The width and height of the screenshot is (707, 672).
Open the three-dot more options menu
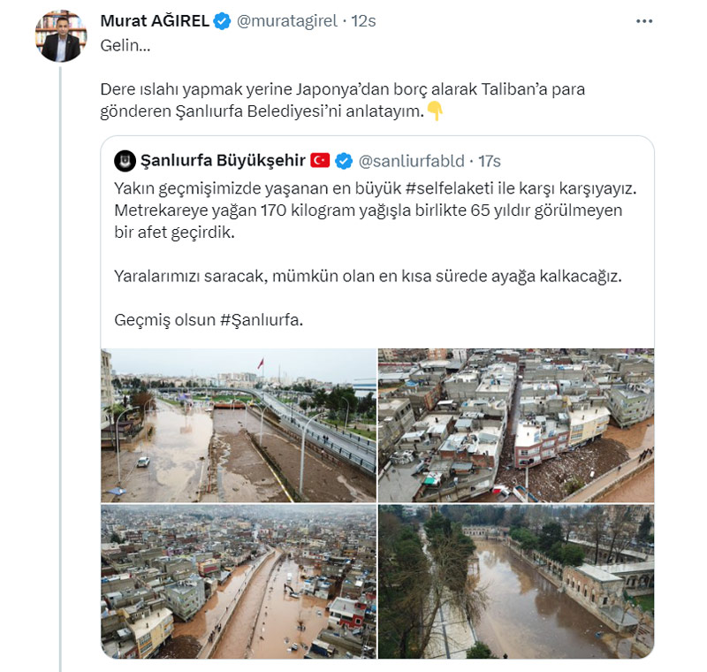coord(644,21)
